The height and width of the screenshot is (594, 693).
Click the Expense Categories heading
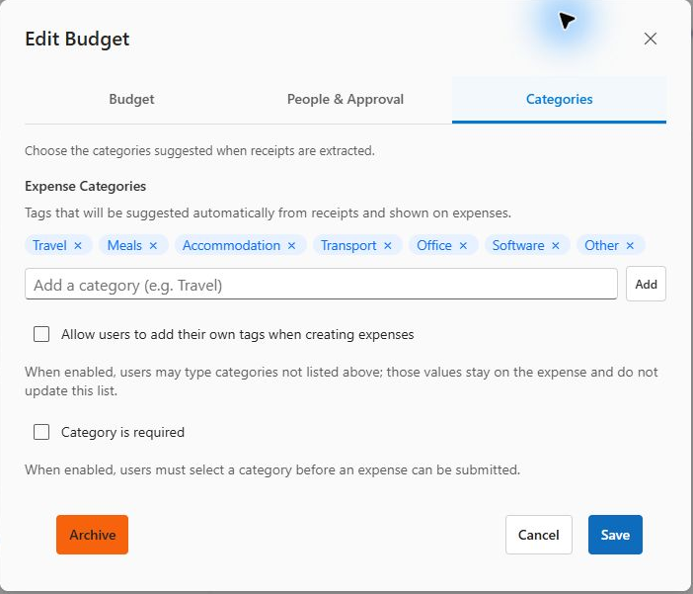coord(85,187)
